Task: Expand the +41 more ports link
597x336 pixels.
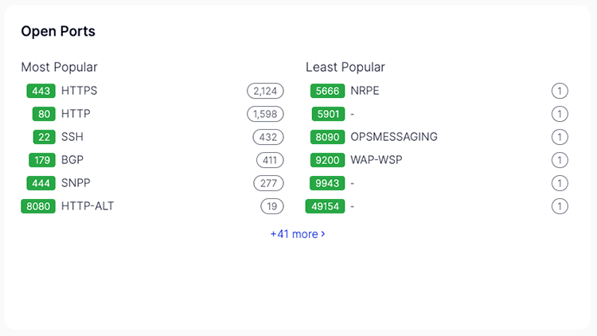Action: 298,234
